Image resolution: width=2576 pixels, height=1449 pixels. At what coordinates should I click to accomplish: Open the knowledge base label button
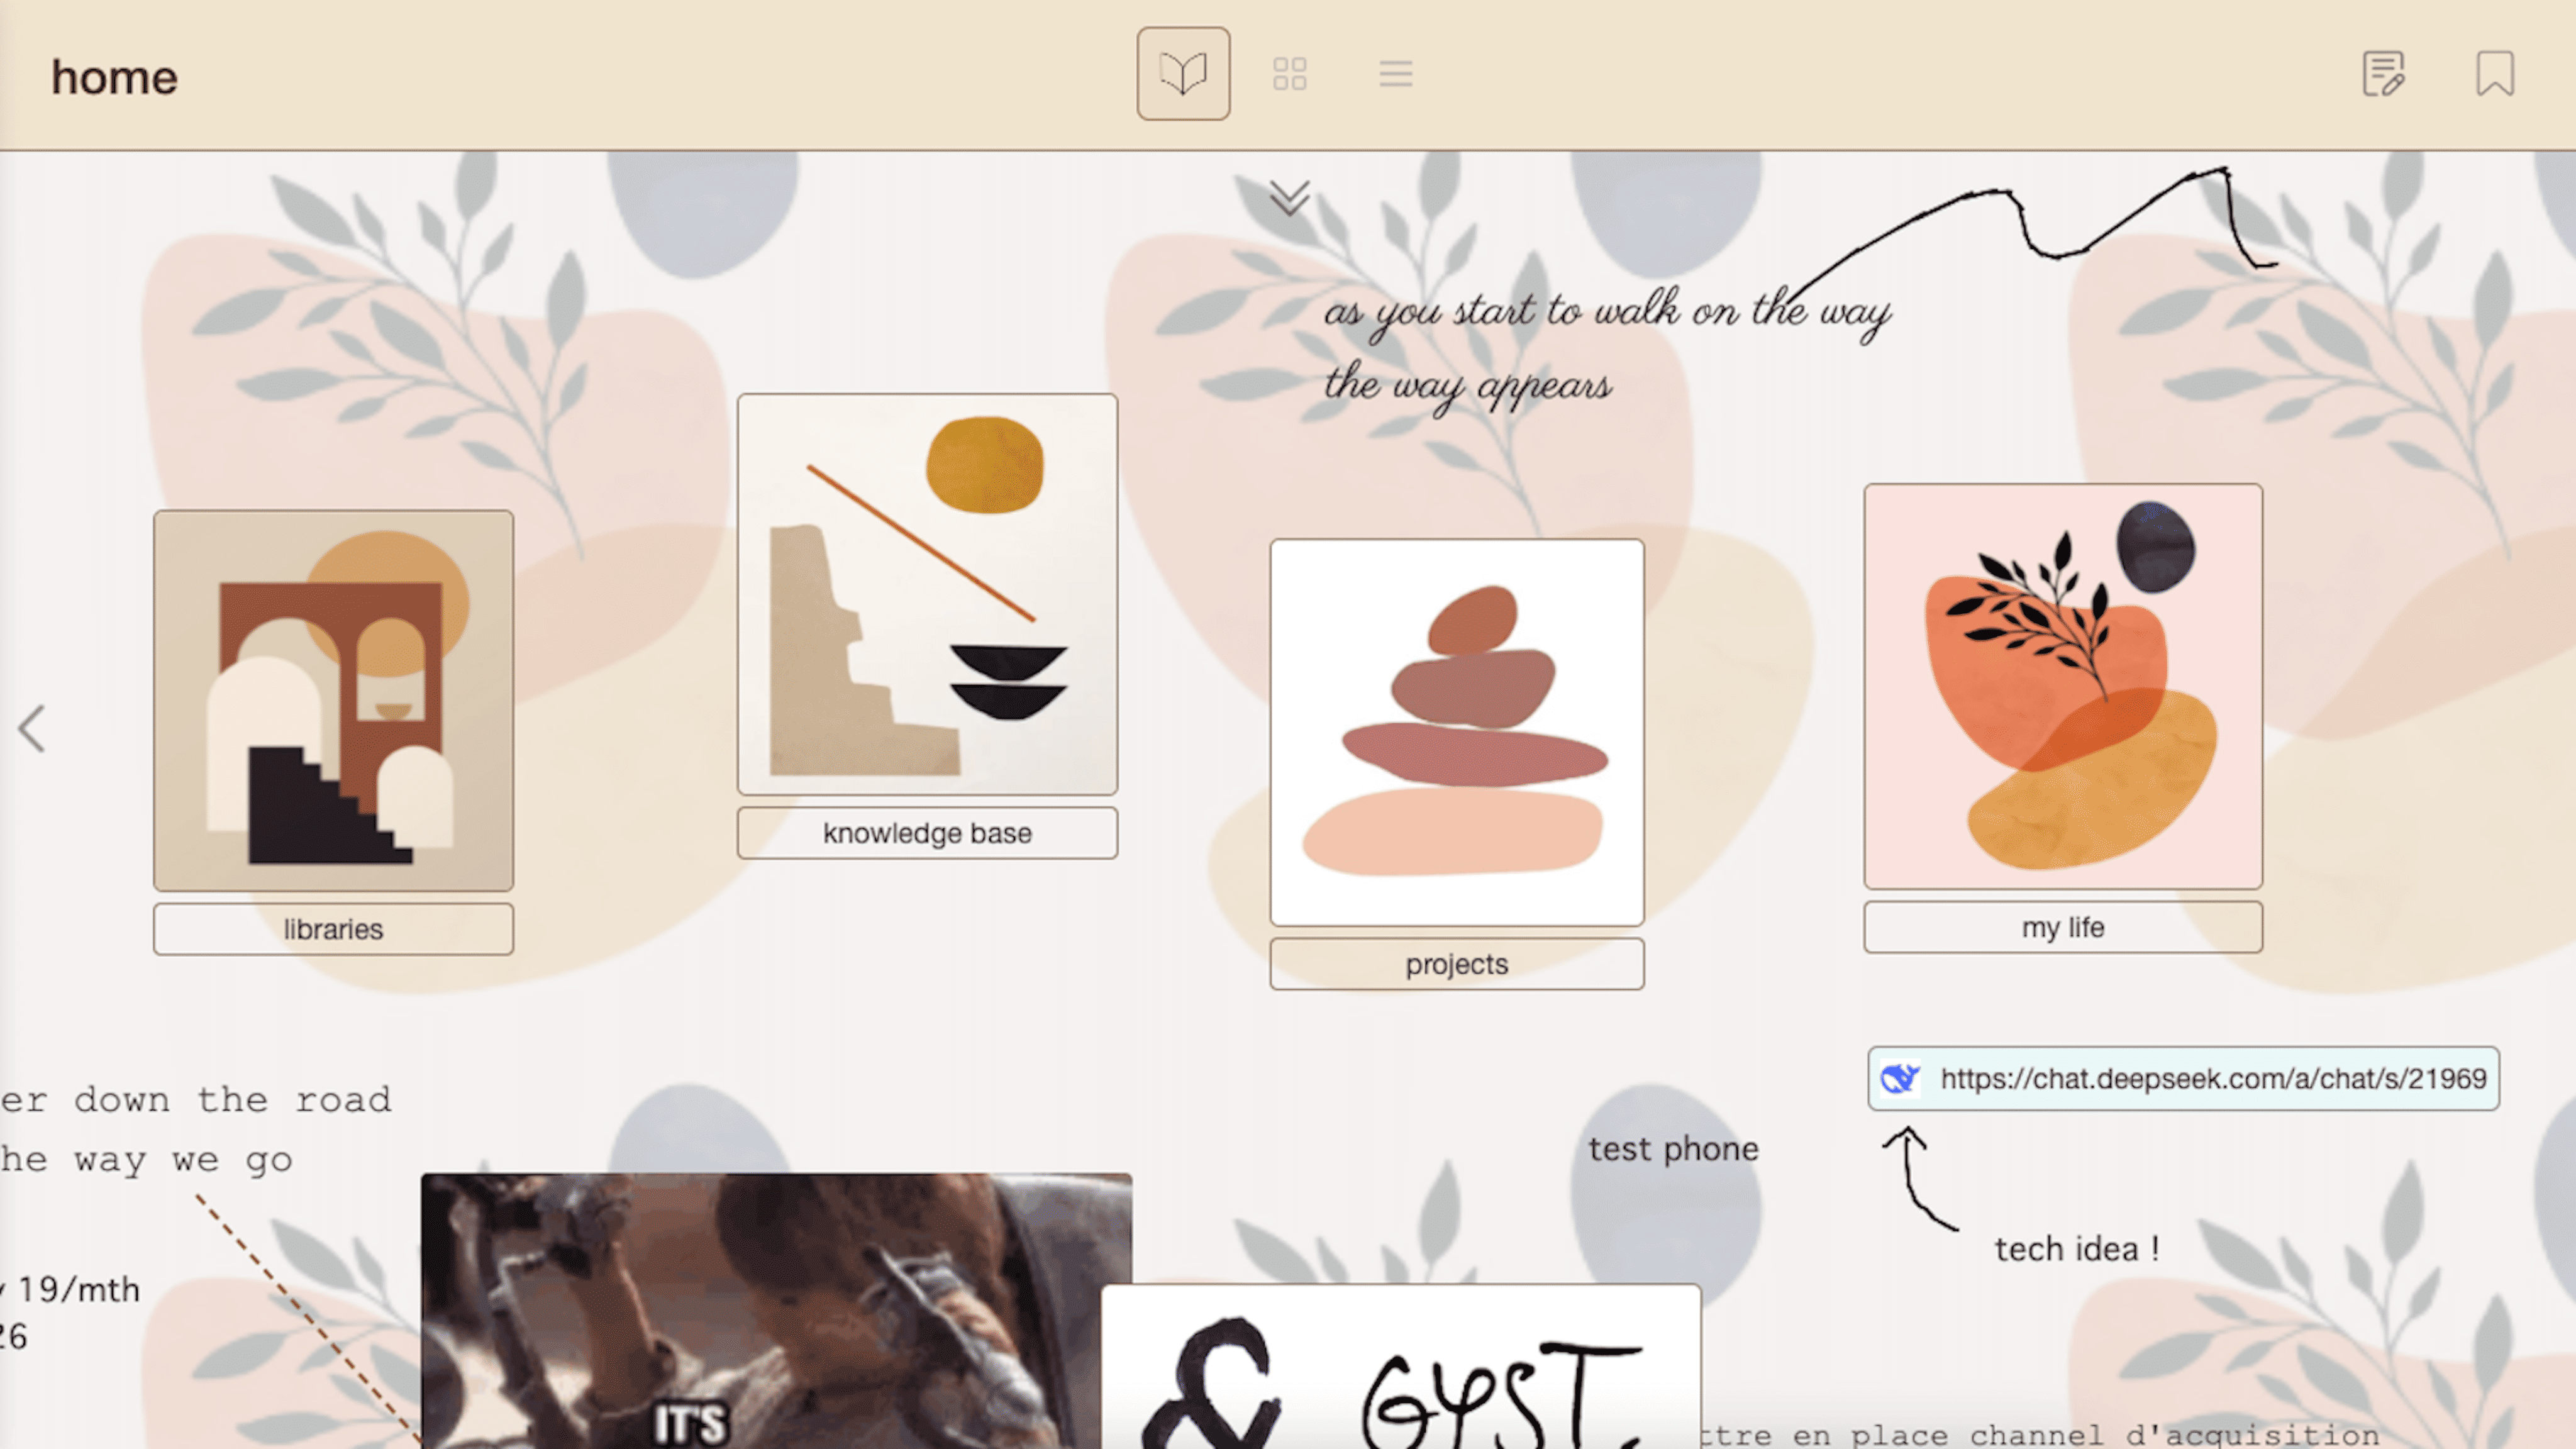point(927,833)
